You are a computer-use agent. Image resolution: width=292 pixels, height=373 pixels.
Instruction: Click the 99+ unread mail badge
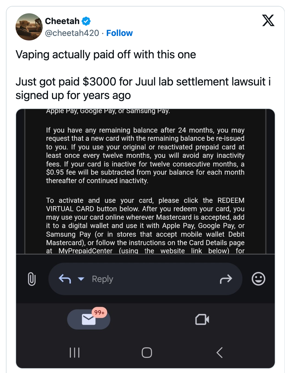[99, 312]
